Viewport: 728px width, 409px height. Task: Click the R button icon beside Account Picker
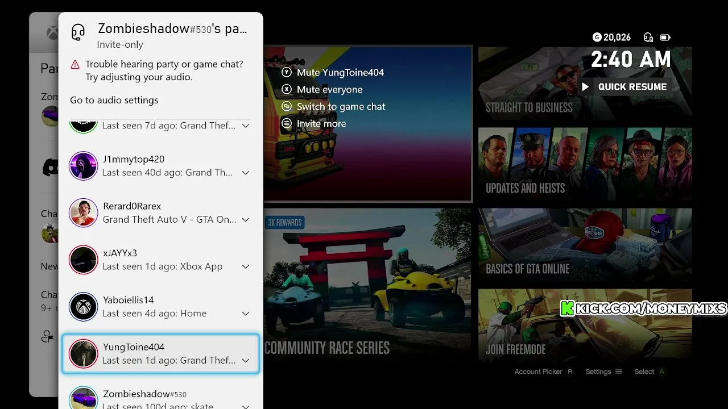570,372
